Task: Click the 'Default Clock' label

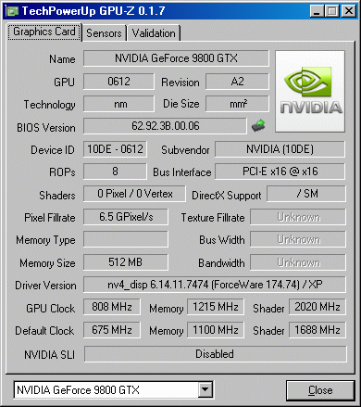Action: 44,331
